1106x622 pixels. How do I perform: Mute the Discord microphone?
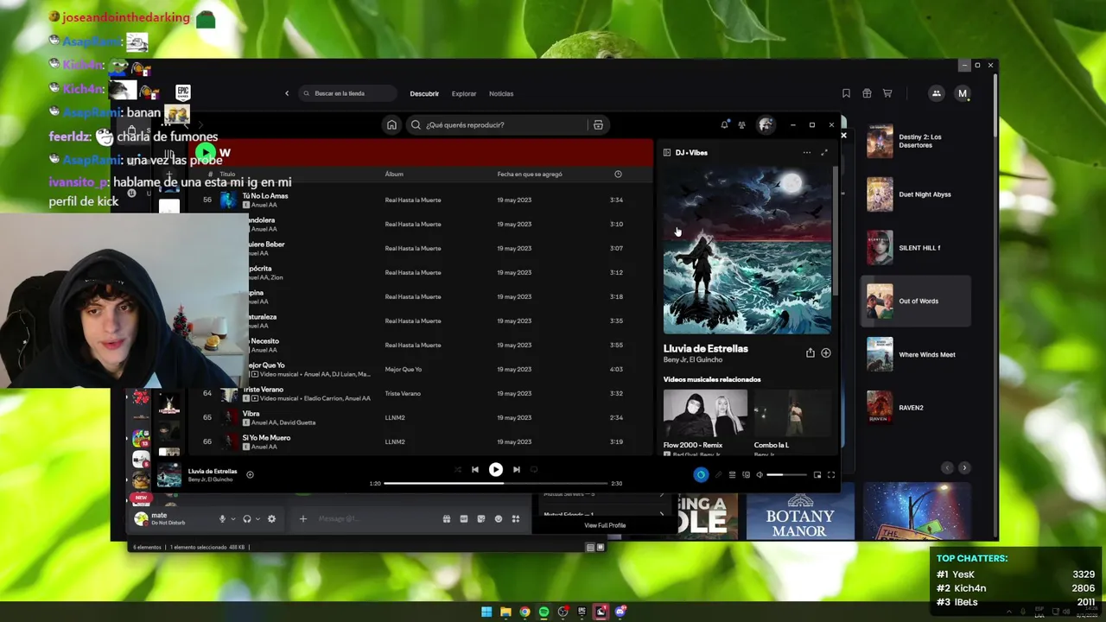pos(222,518)
